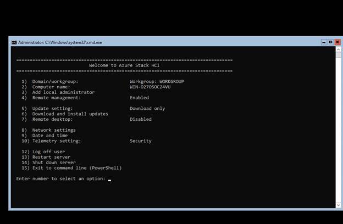Viewport: 343px width, 224px height.
Task: Click 'Add local administrator' line
Action: tap(58, 92)
